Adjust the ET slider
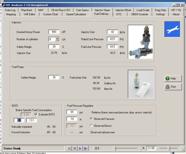 [126, 148]
